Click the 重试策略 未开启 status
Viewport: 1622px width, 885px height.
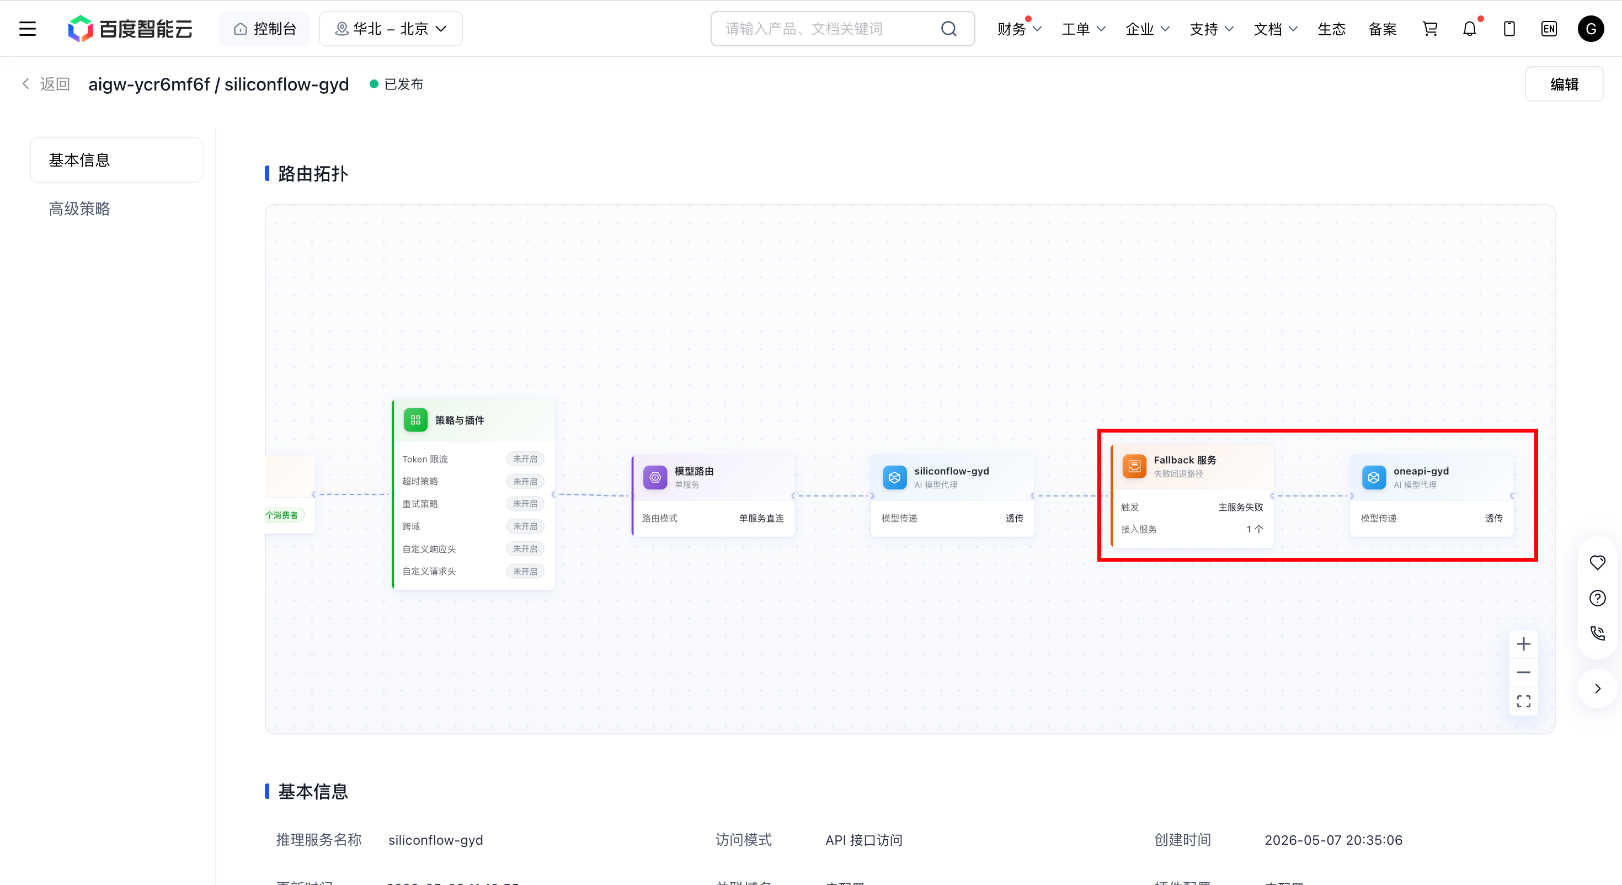[525, 504]
